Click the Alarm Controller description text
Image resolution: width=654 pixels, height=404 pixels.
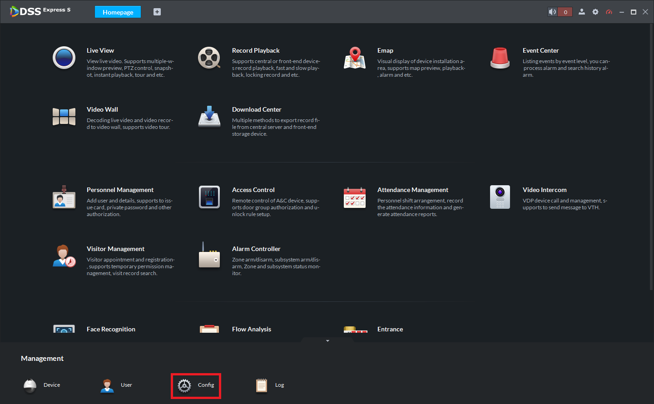[276, 266]
